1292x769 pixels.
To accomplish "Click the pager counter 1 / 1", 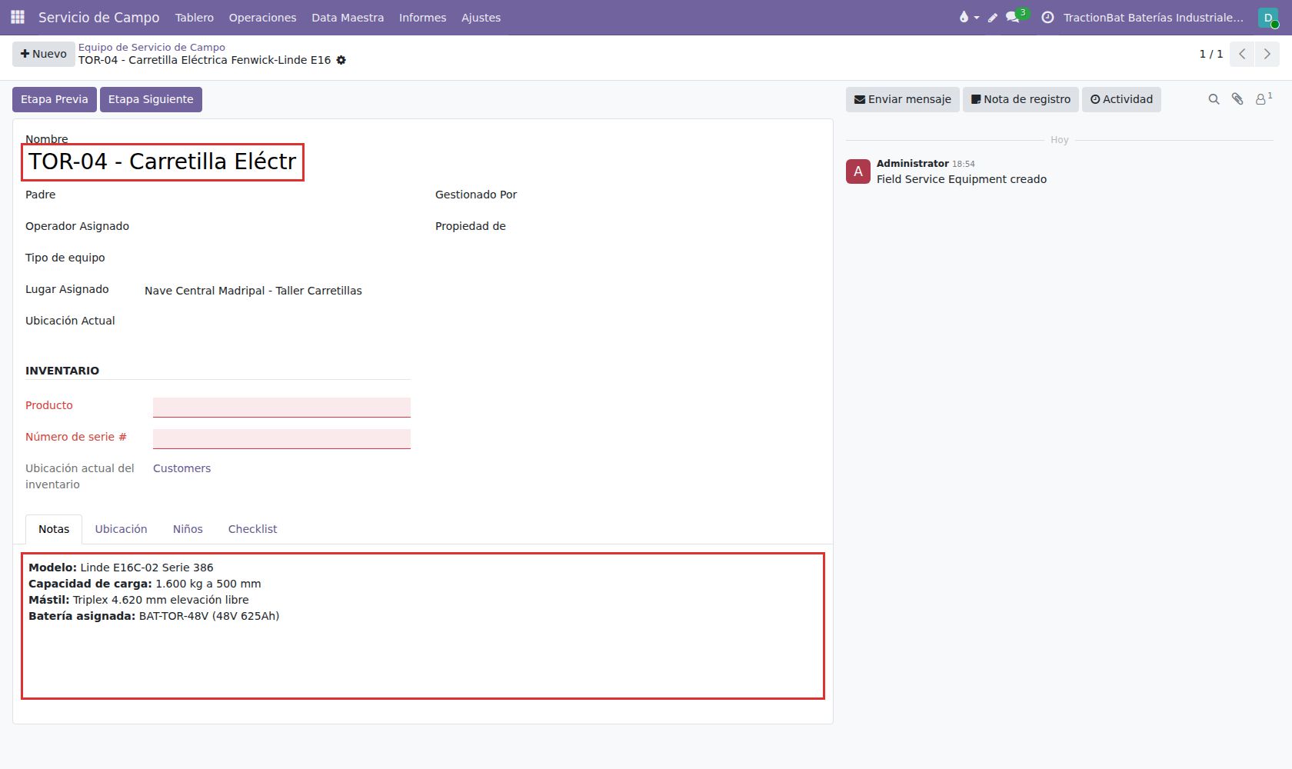I will (1211, 54).
